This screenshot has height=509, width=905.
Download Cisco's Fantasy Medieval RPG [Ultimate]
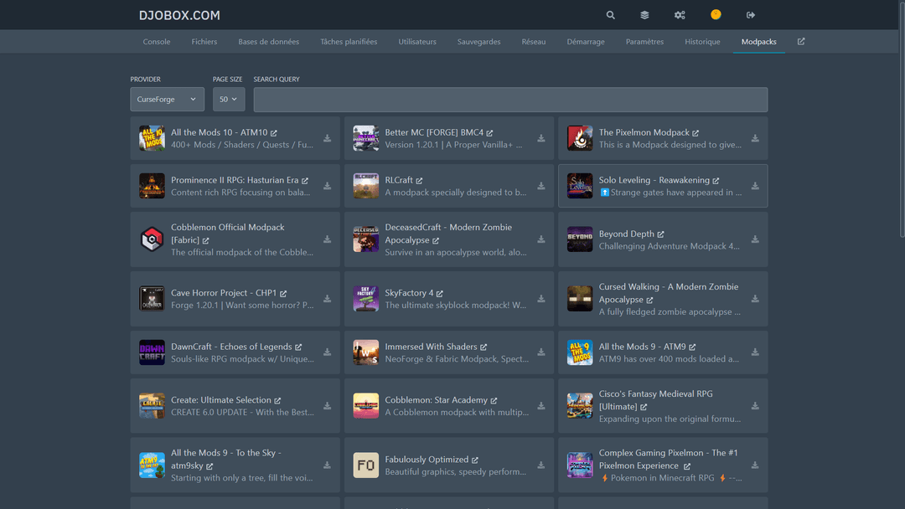[755, 406]
